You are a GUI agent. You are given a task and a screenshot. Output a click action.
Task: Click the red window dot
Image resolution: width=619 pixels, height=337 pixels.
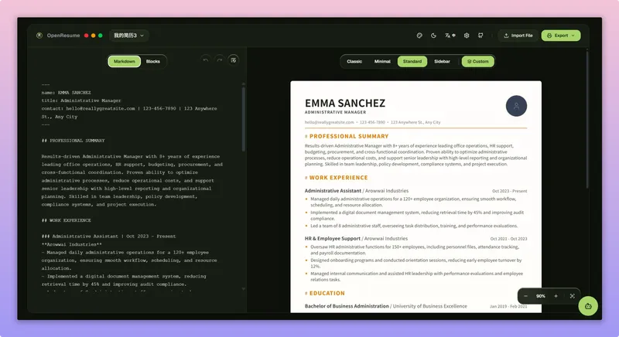coord(86,36)
